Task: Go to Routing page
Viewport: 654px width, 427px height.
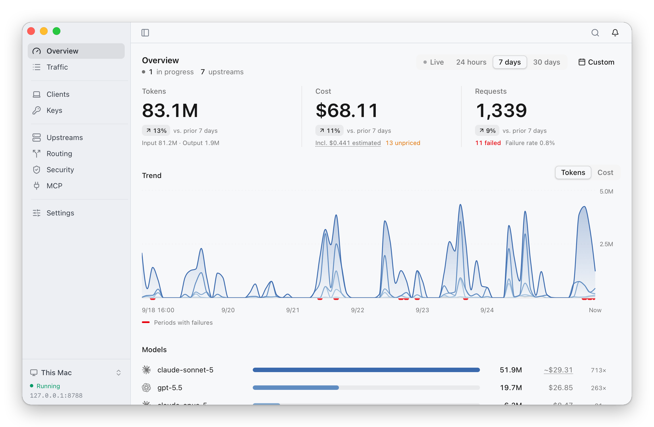Action: coord(76,154)
